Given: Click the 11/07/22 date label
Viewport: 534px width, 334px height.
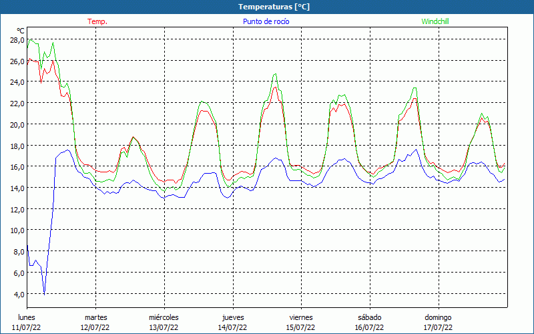Looking at the screenshot, I should [27, 327].
